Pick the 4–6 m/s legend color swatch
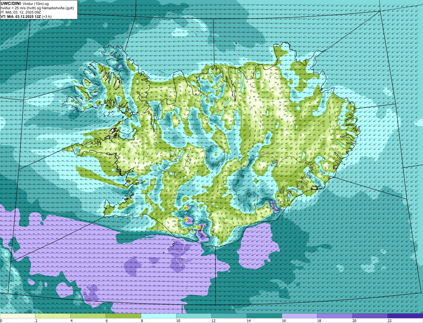Image resolution: width=423 pixels, height=323 pixels. click(x=88, y=316)
